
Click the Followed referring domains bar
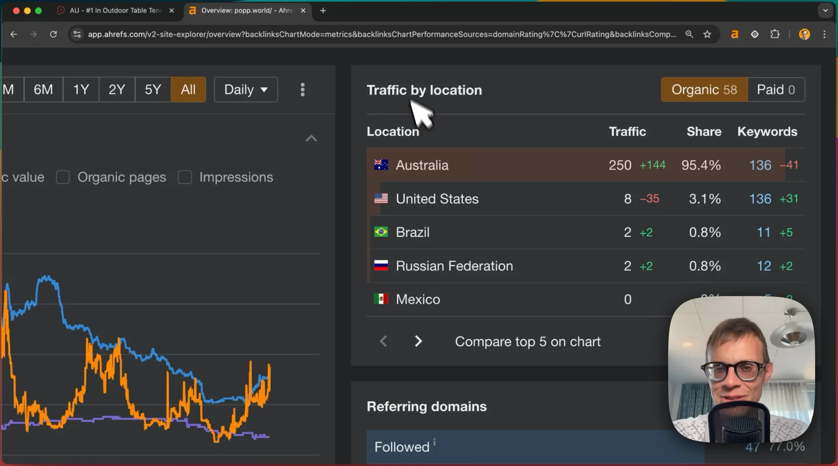point(536,447)
